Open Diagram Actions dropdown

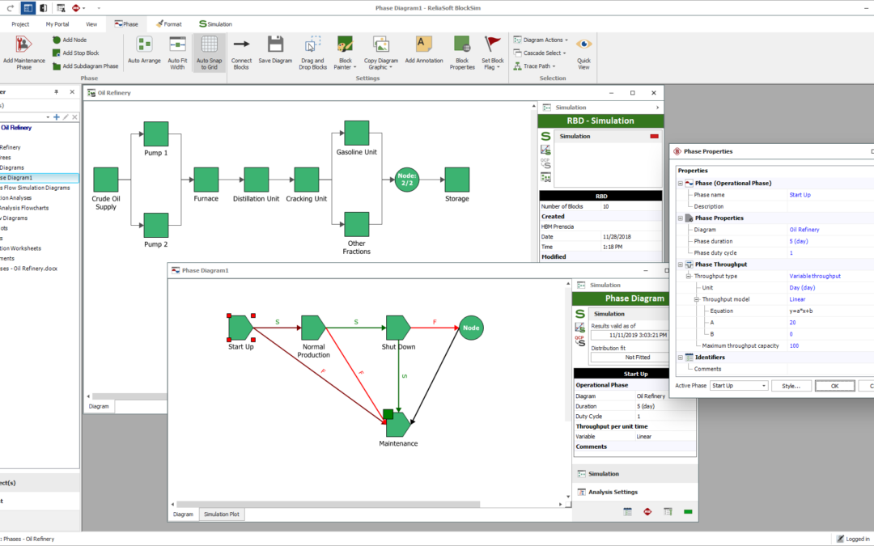tap(541, 40)
